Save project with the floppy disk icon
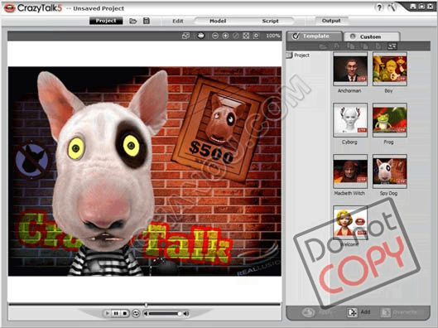 tap(147, 21)
